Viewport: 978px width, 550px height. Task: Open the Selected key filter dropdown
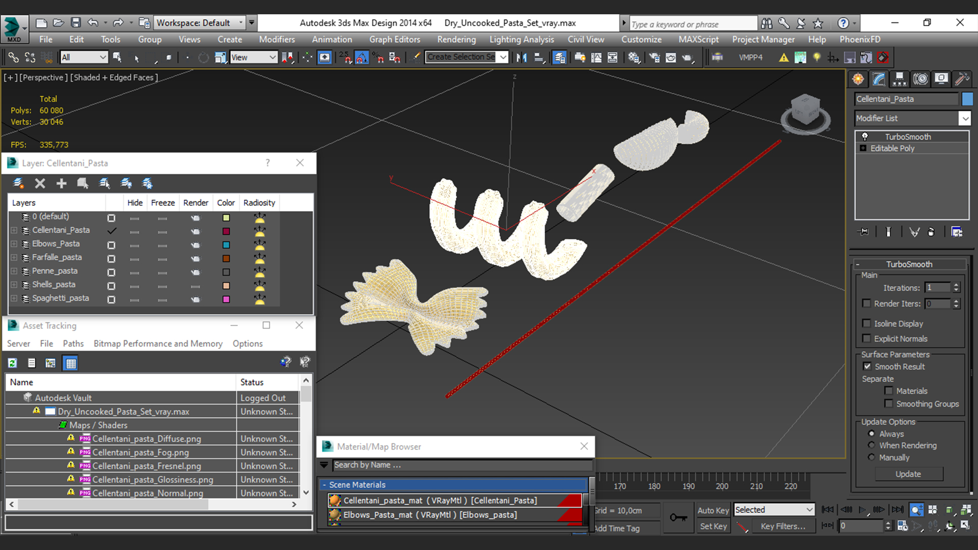[x=774, y=510]
